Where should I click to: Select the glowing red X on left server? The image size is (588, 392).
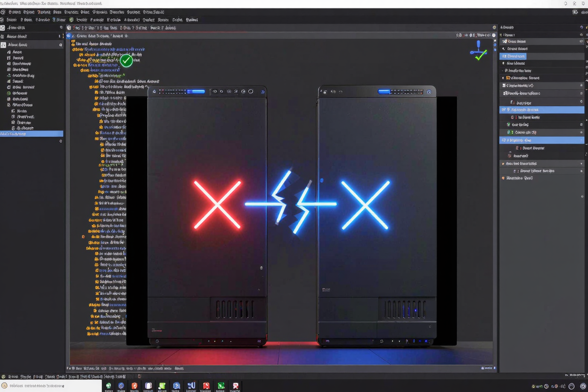click(x=217, y=204)
